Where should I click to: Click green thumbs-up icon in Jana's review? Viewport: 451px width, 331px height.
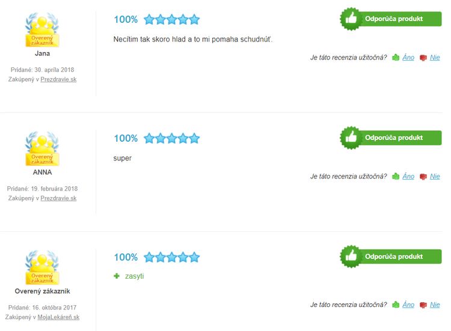click(396, 58)
